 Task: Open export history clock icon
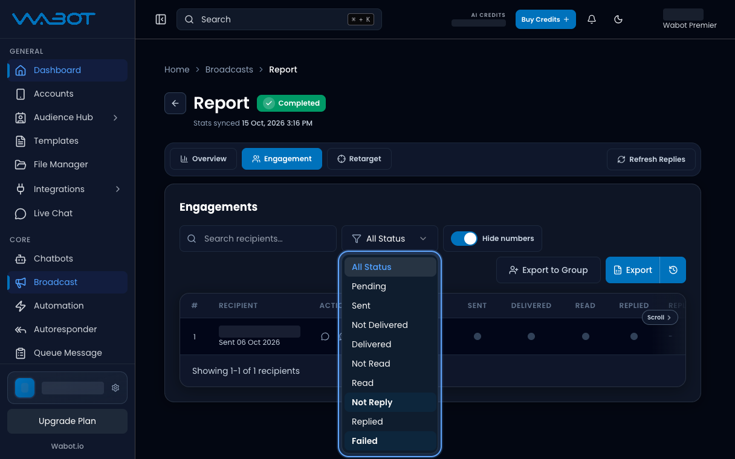click(673, 270)
